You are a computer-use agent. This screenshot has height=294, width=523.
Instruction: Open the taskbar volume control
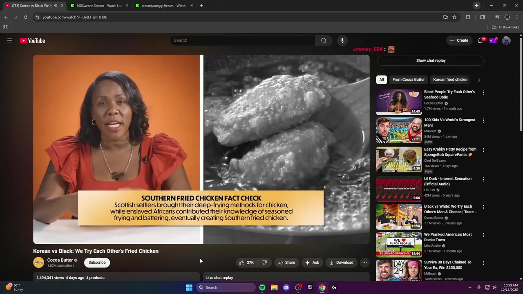point(494,287)
